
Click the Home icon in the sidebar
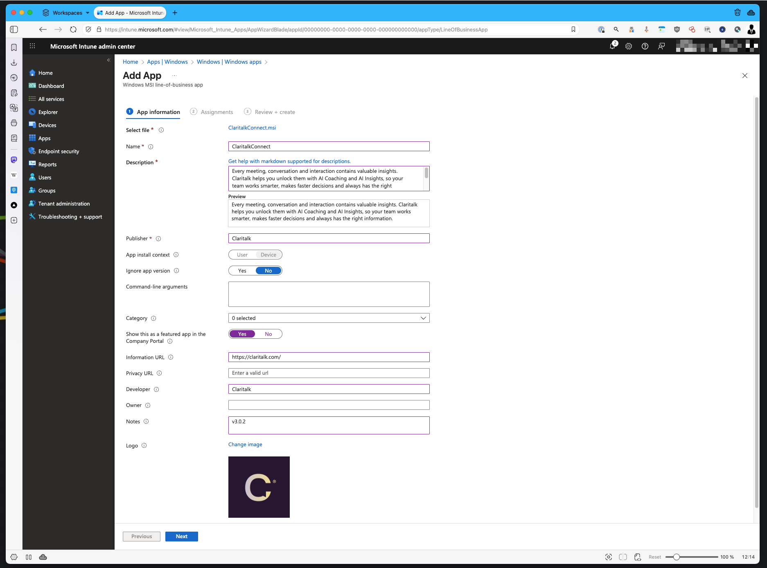pos(32,73)
